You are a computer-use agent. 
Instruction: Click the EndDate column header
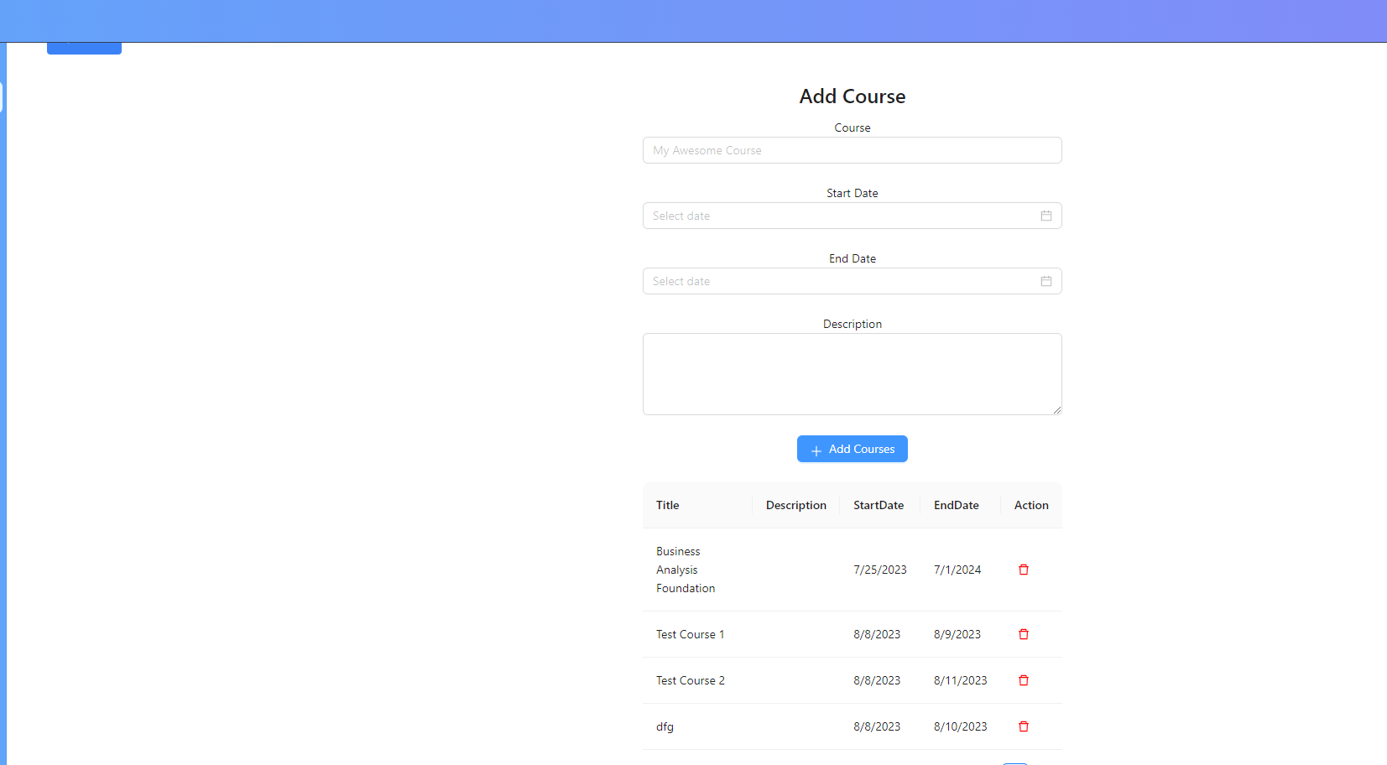(956, 505)
